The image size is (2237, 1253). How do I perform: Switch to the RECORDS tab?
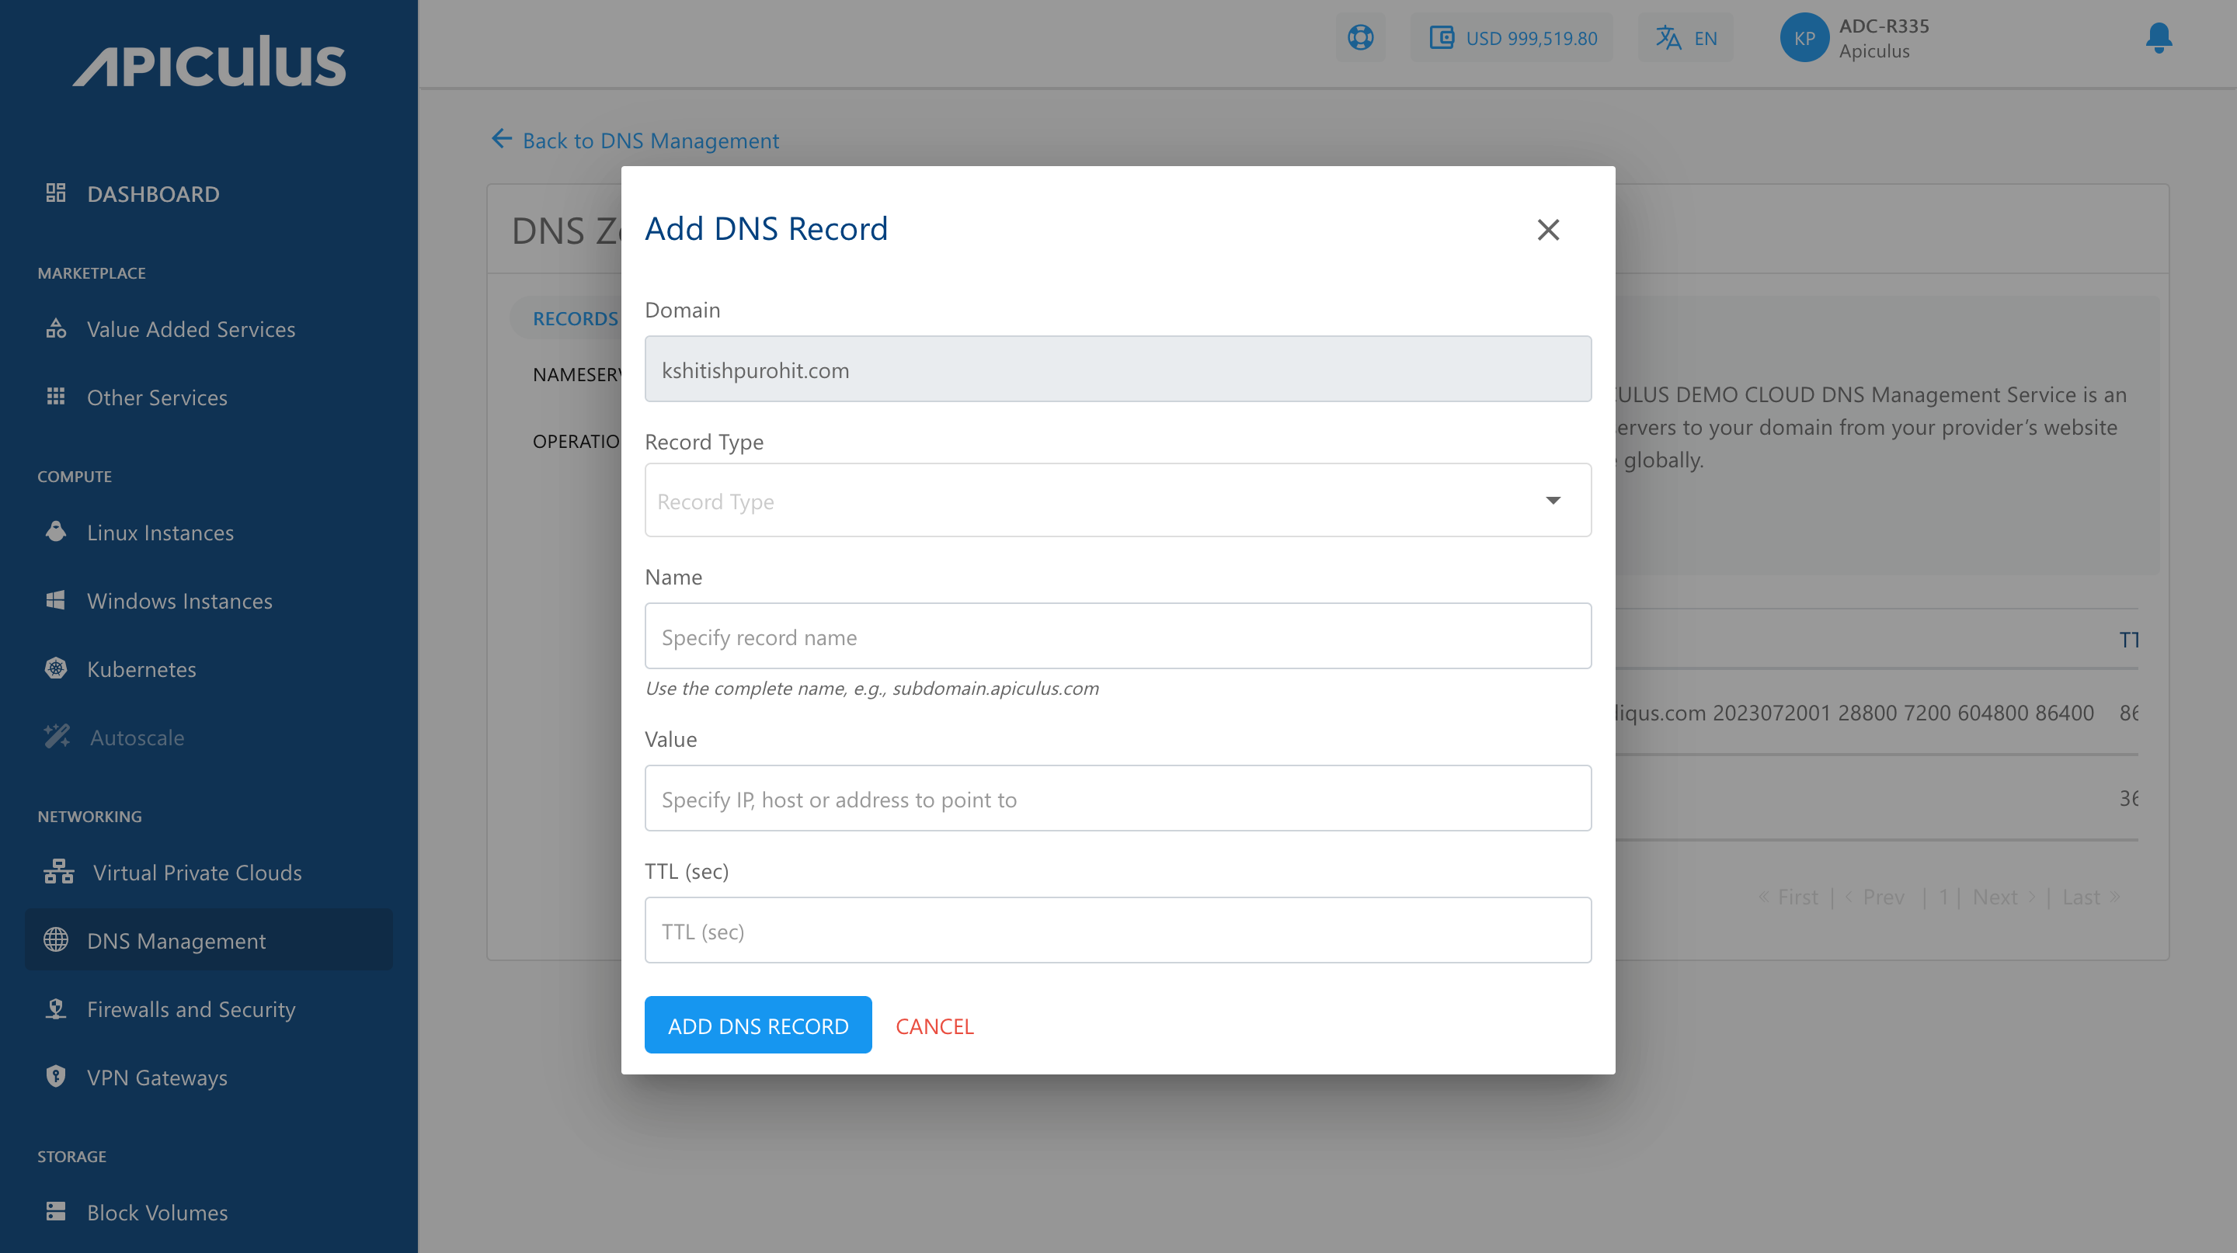coord(575,318)
